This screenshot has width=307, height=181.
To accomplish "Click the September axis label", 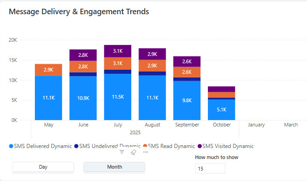I will 187,125.
